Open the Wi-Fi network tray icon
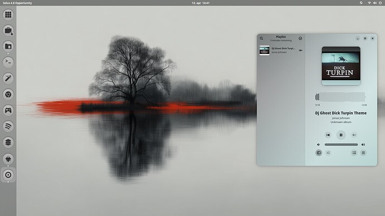Screen dimensions: 385x216 point(369,3)
